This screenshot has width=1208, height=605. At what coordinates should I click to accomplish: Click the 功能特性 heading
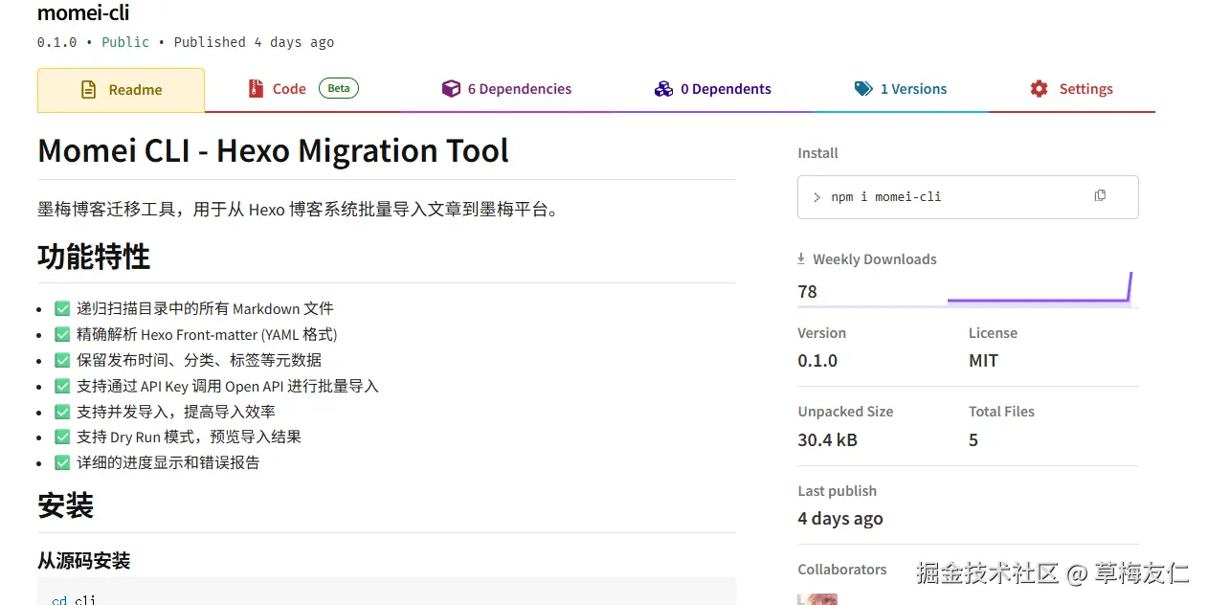click(x=94, y=257)
